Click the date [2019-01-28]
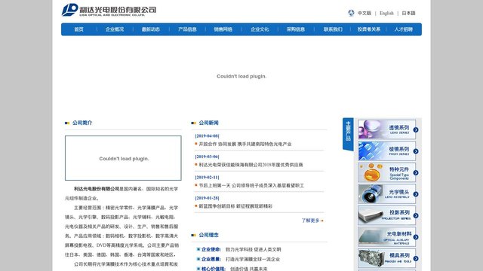This screenshot has height=271, width=483. point(207,198)
